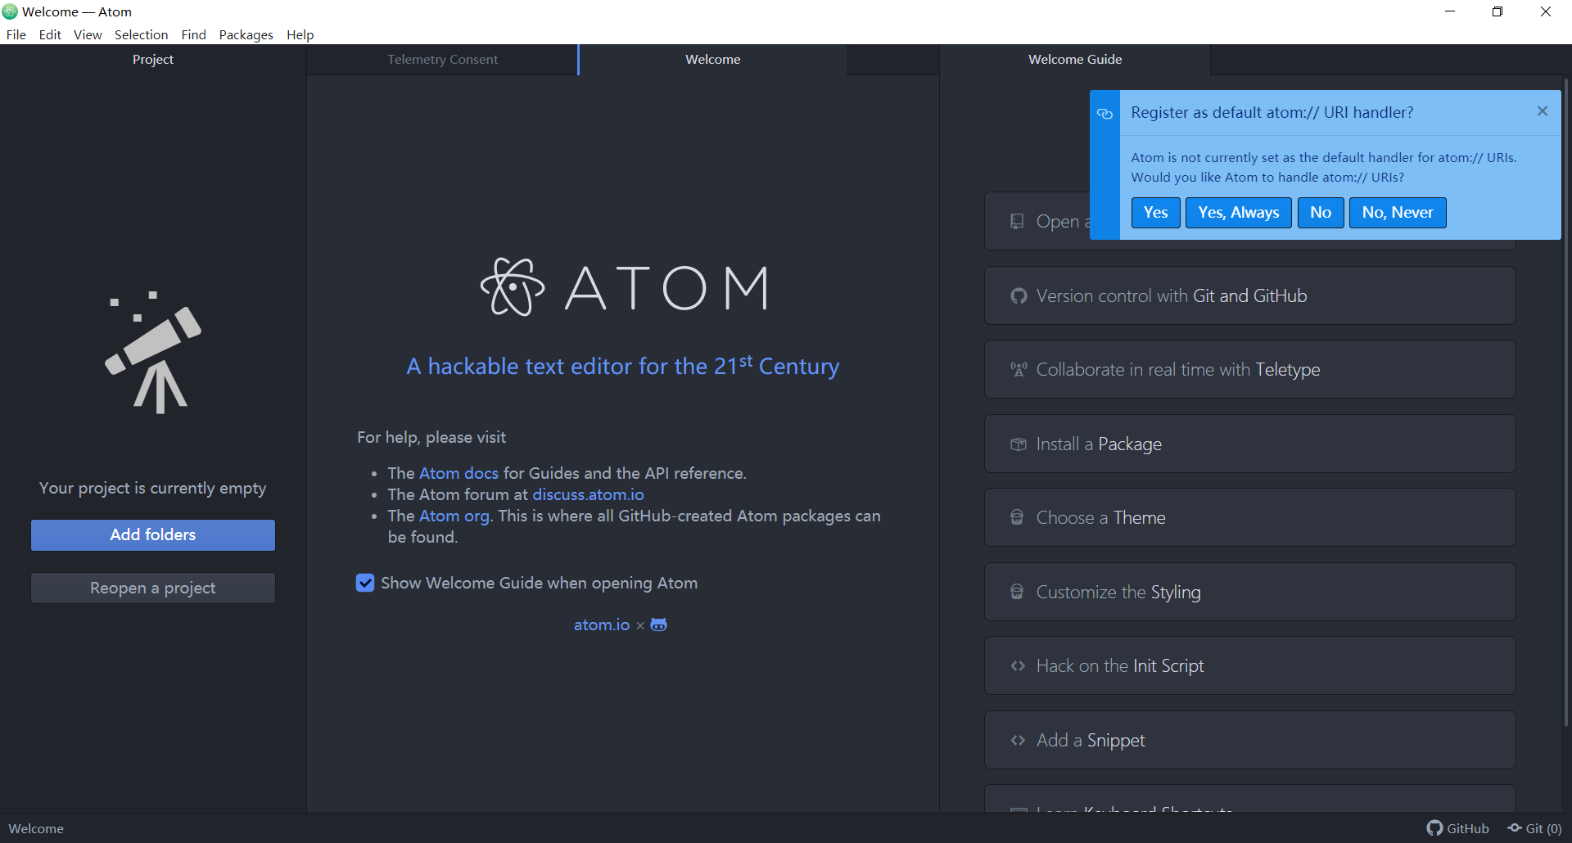Screen dimensions: 1572x843
Task: Select the Project tab in the left dock
Action: [153, 60]
